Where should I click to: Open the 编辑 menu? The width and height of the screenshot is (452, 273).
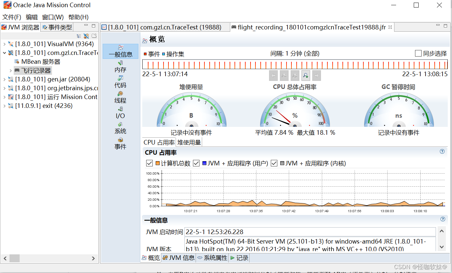pos(32,17)
